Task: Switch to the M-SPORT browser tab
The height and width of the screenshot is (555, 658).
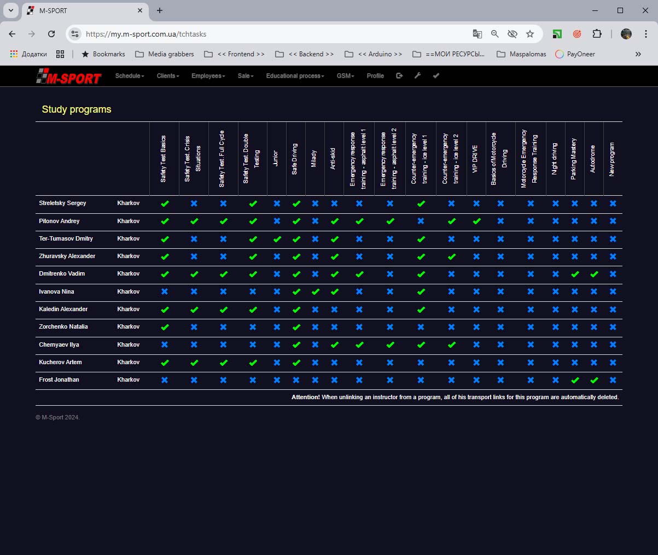Action: pos(82,10)
